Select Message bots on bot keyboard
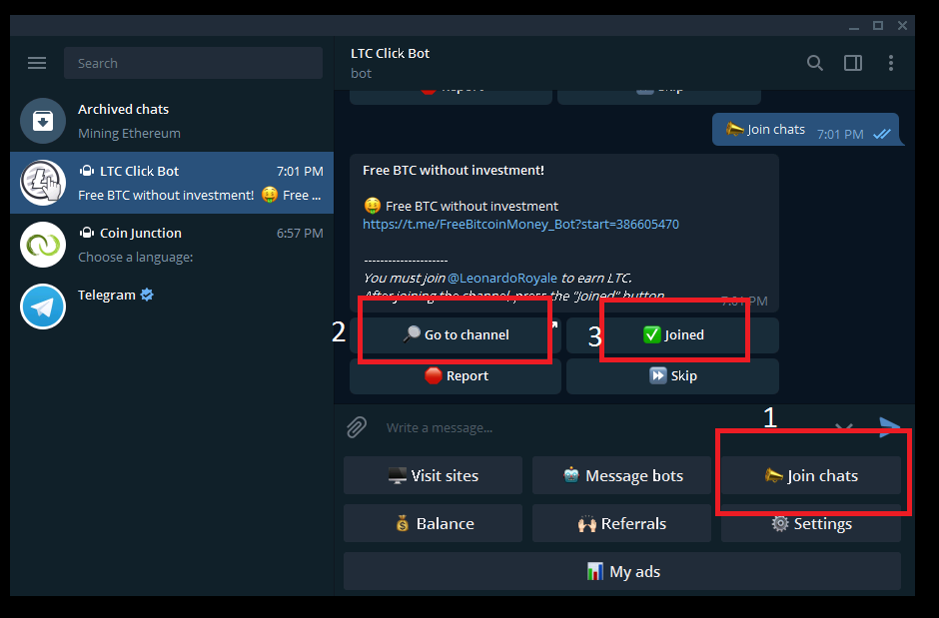 pos(621,475)
